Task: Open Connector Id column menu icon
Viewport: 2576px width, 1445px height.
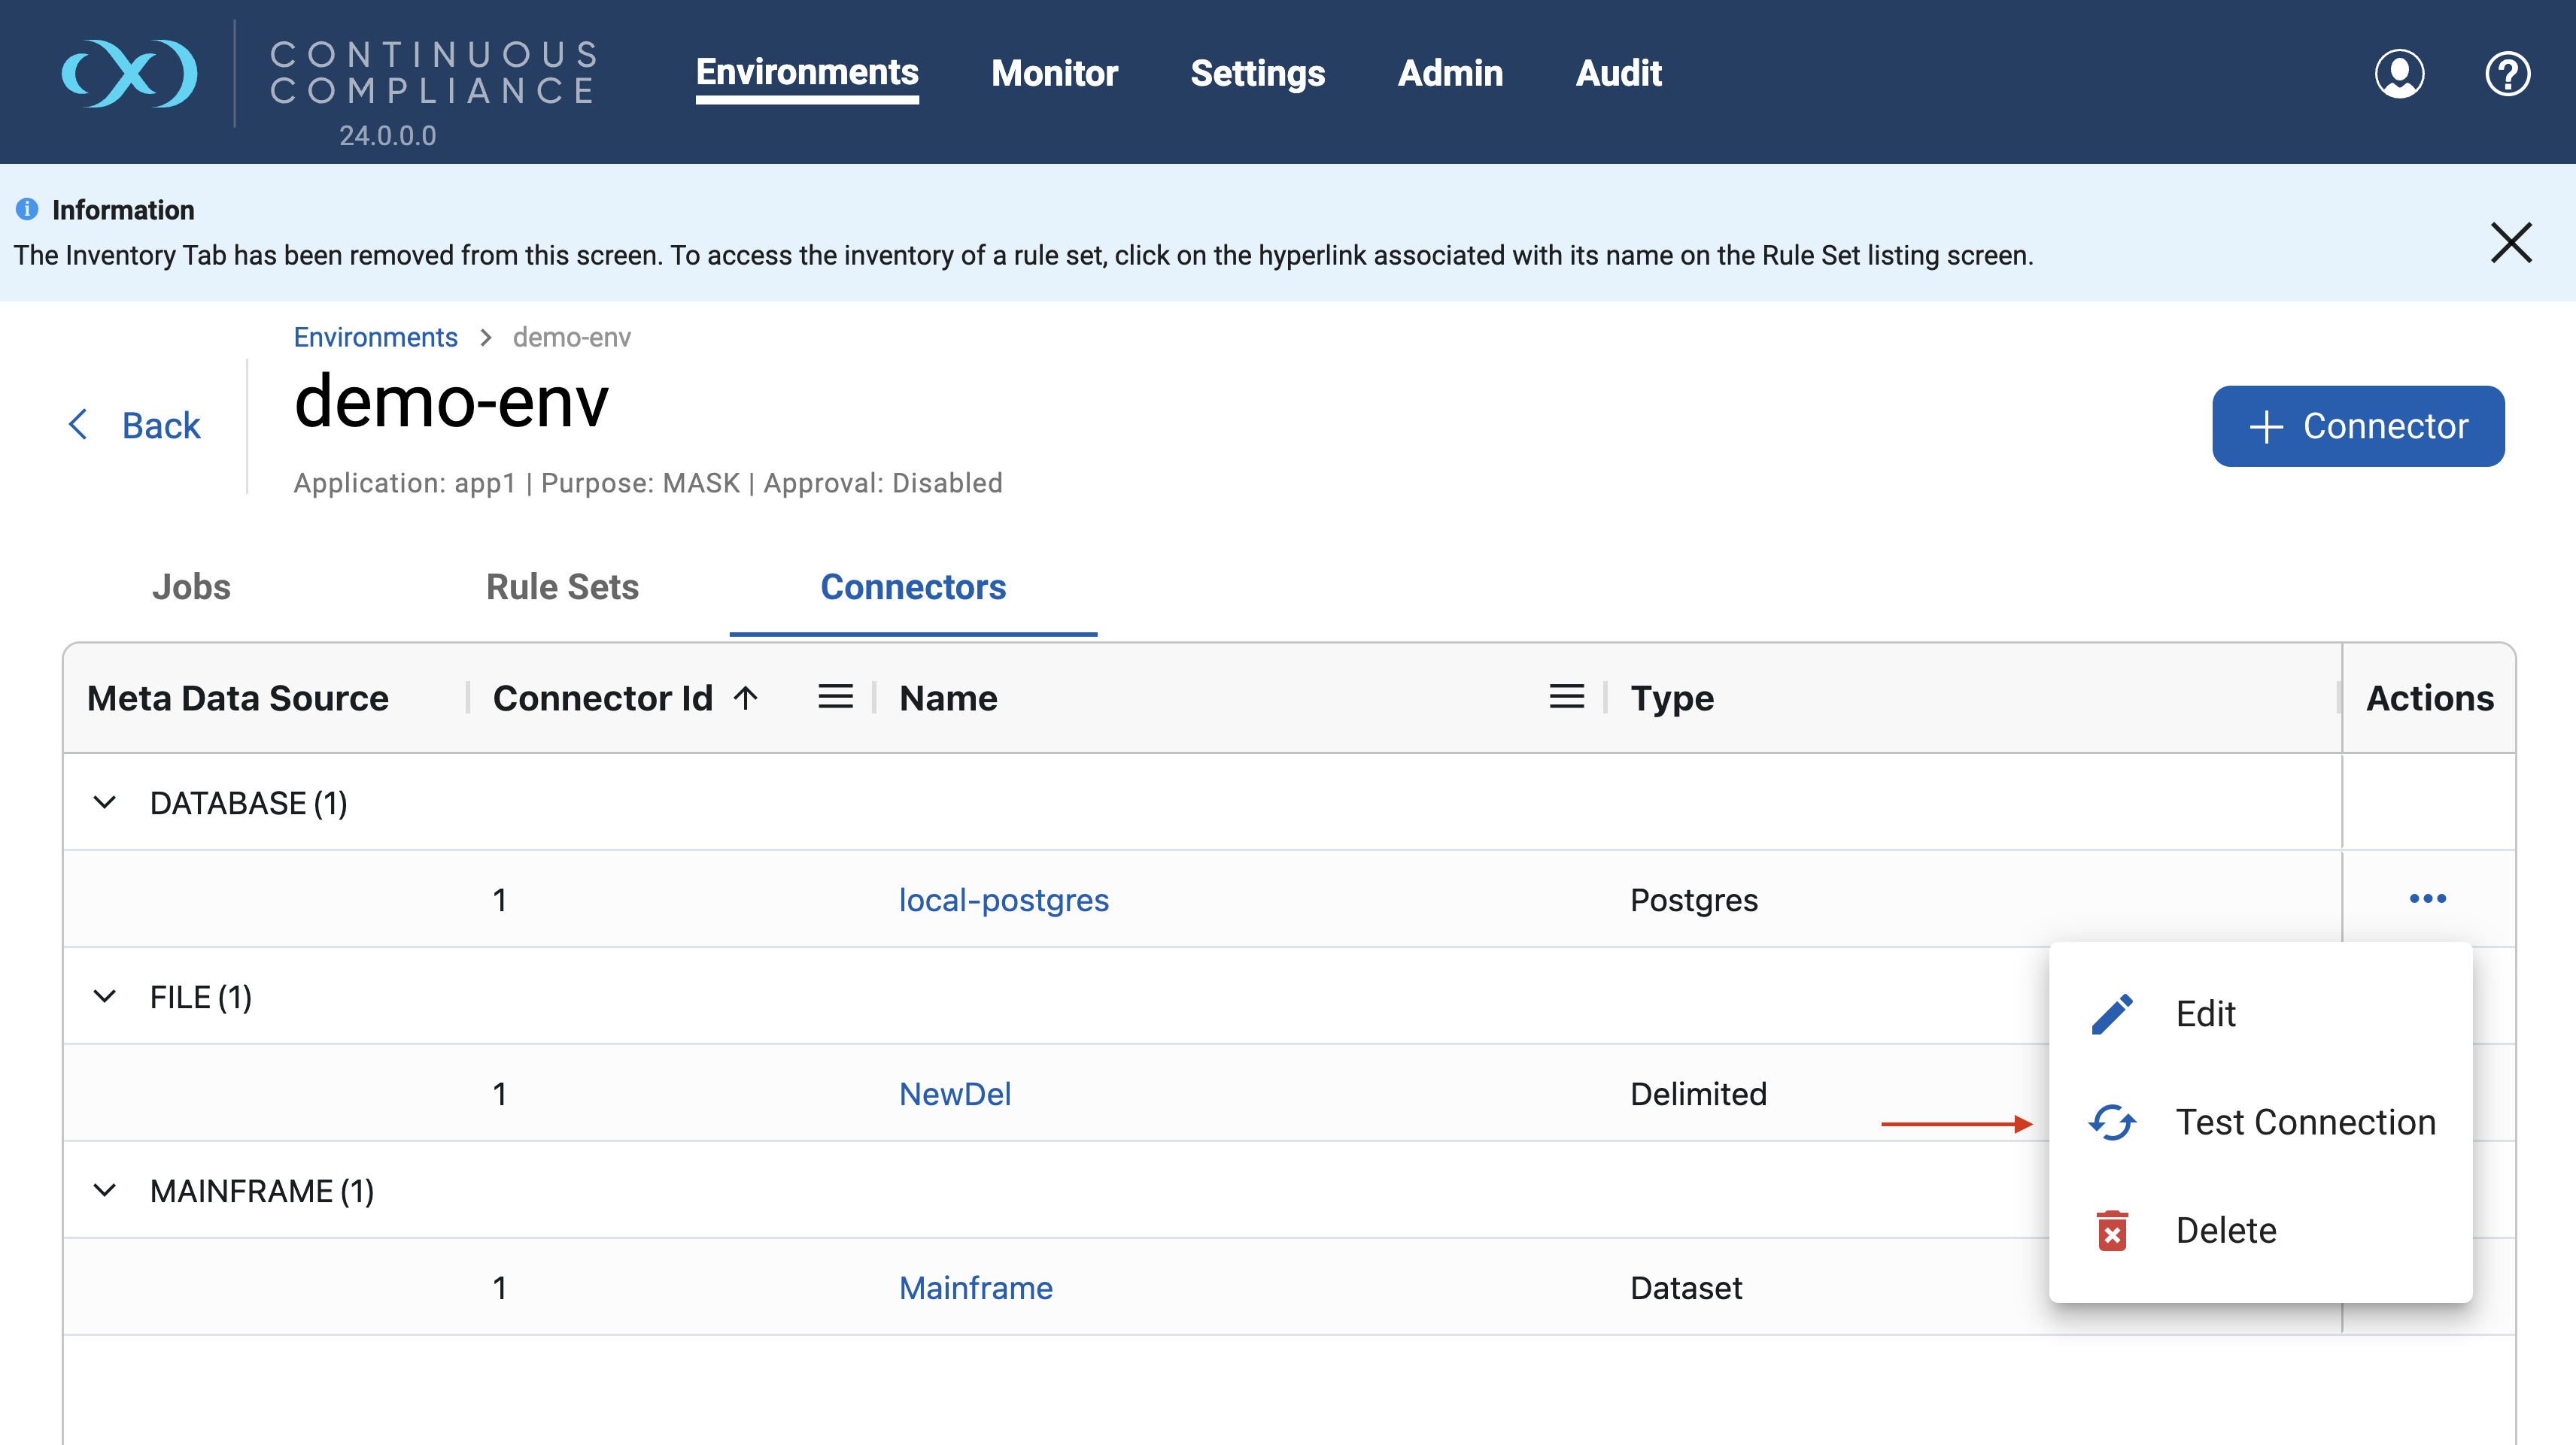Action: click(x=835, y=696)
